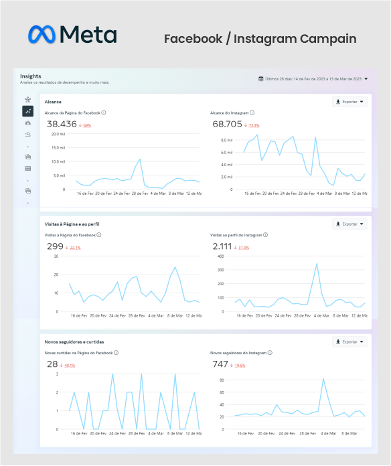
Task: Click the Visitas à Página e ao perfil title
Action: [72, 224]
